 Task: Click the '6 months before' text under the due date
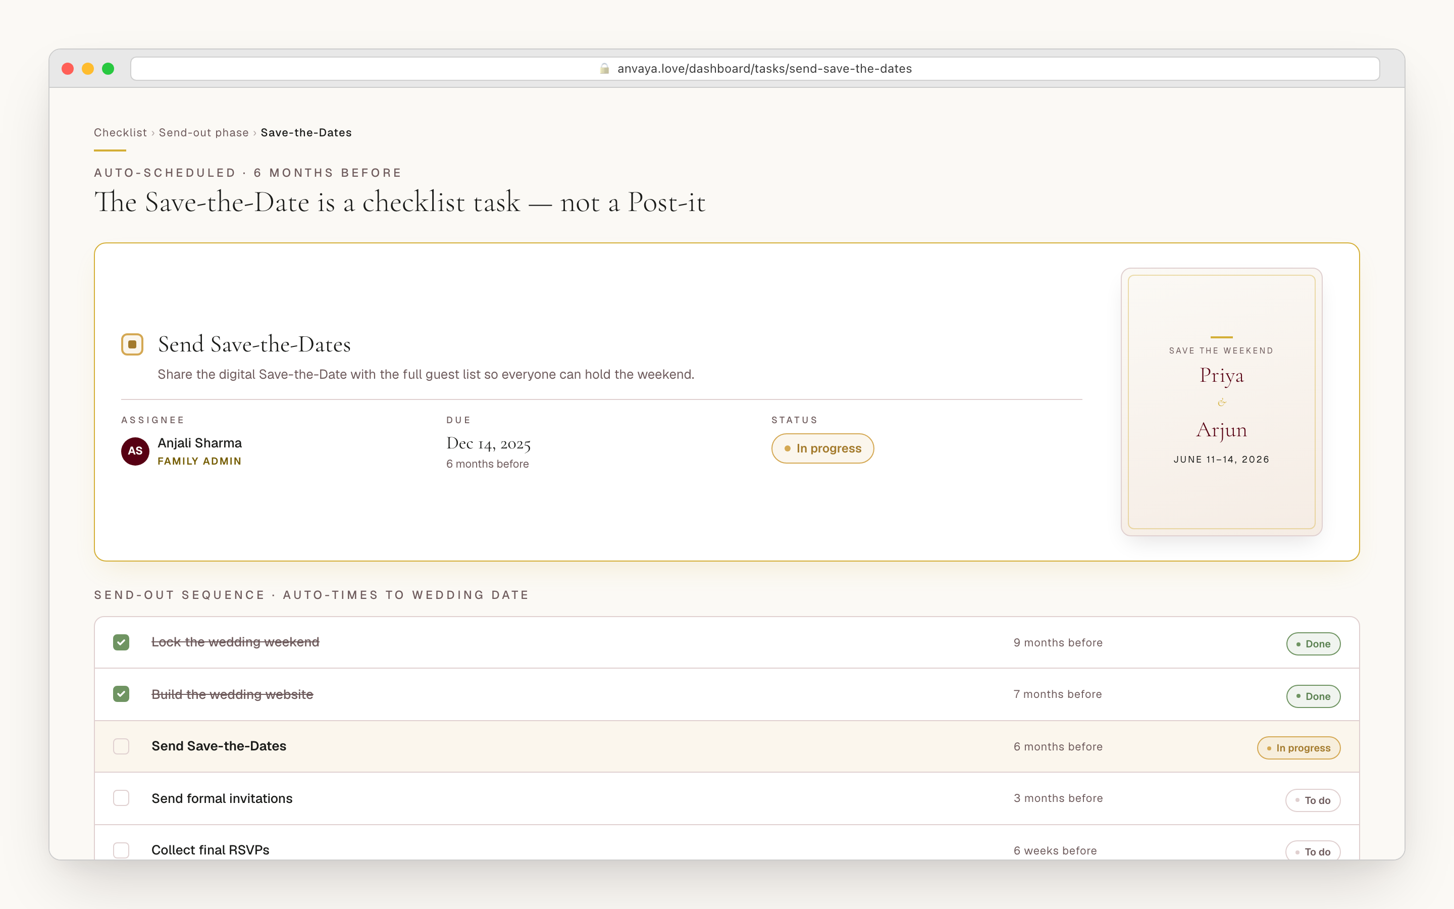coord(487,464)
